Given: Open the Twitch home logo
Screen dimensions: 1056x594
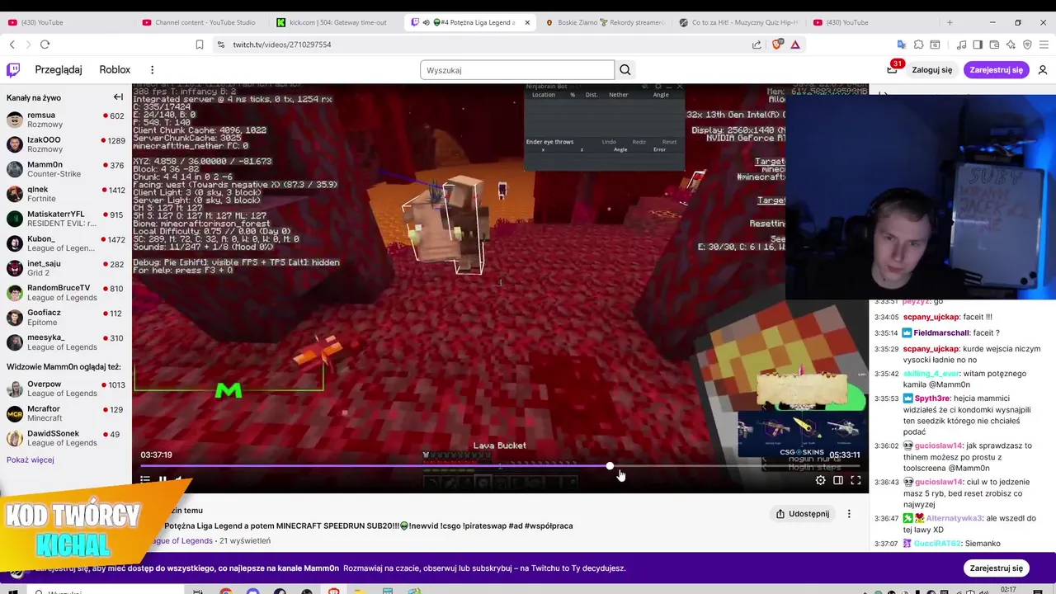Looking at the screenshot, I should pyautogui.click(x=13, y=70).
